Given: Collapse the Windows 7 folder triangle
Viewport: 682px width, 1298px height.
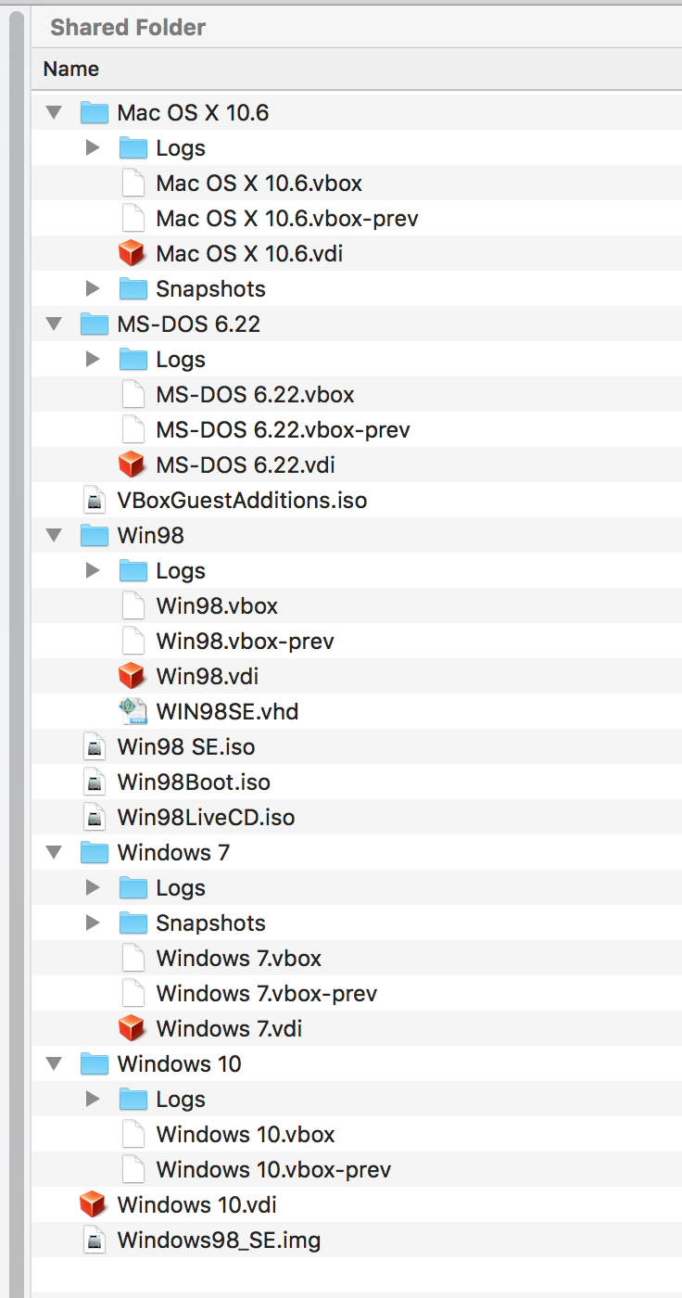Looking at the screenshot, I should pos(54,853).
